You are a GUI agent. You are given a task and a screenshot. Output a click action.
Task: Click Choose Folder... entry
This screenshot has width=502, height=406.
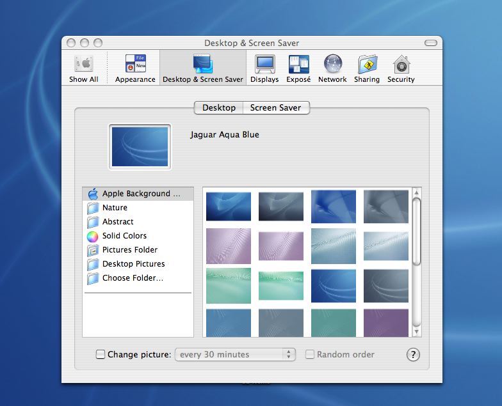click(x=138, y=278)
